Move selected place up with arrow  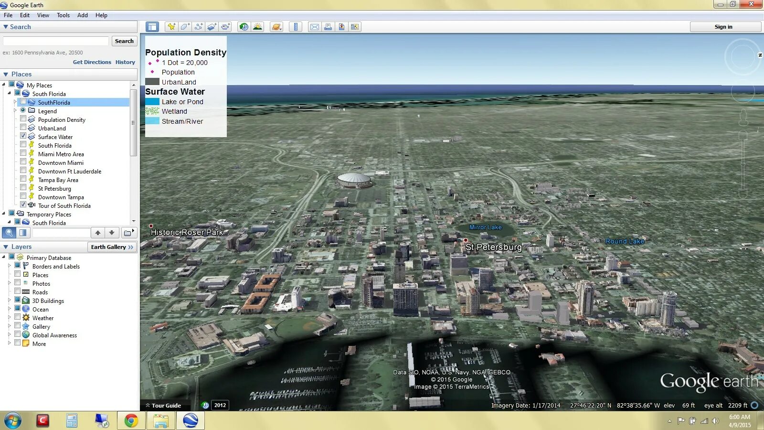pos(98,233)
